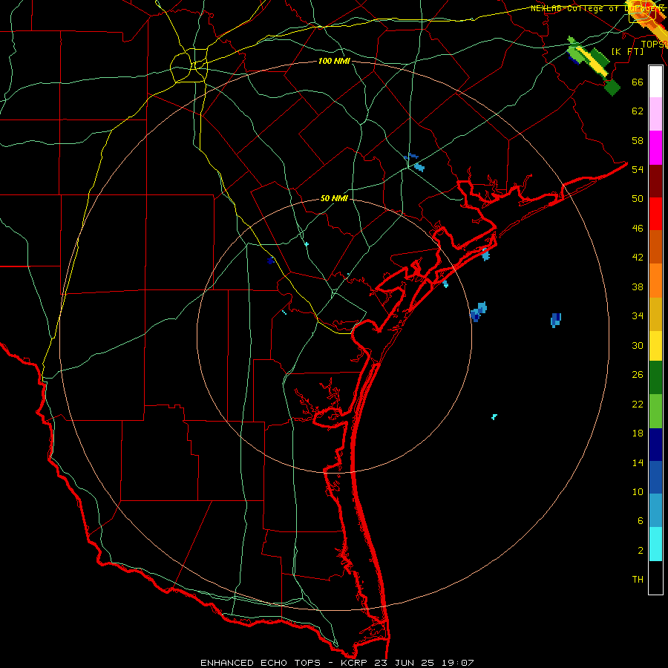The image size is (668, 668).
Task: Click the 34 legend value
Action: click(638, 315)
